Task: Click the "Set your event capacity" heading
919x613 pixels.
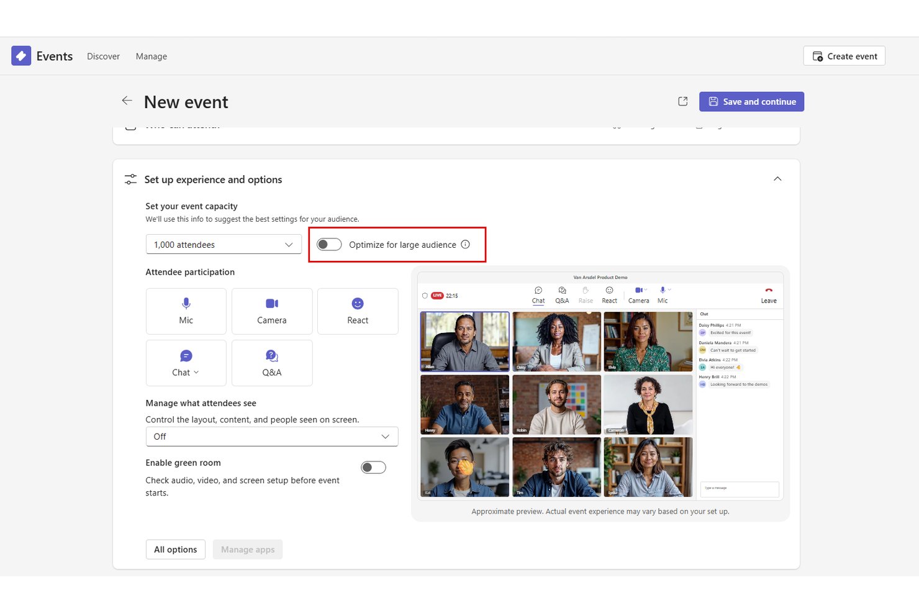Action: coord(191,206)
